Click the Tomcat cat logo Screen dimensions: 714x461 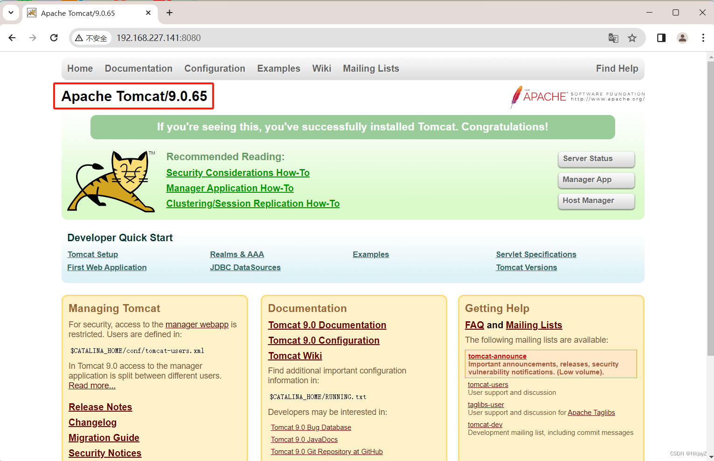(111, 181)
